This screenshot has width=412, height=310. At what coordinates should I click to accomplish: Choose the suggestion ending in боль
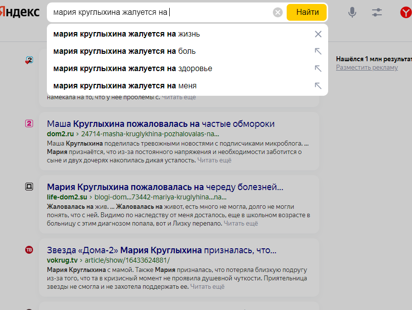pyautogui.click(x=124, y=51)
